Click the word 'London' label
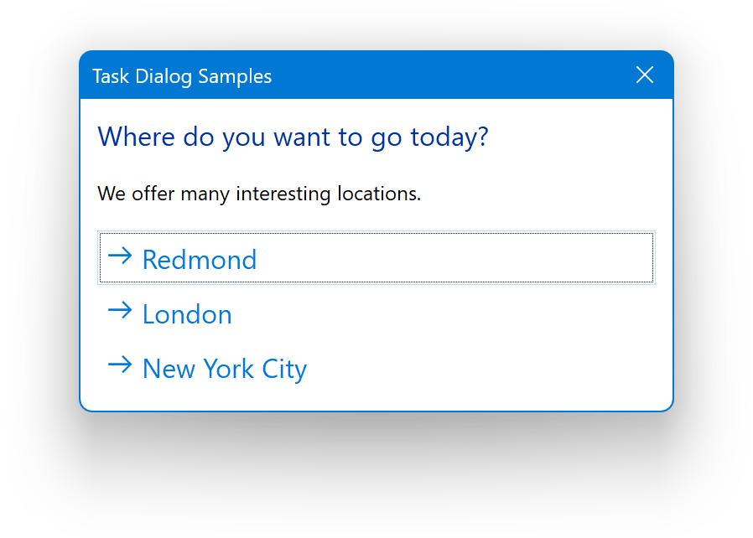Screen dimensions: 753x538 pos(187,314)
